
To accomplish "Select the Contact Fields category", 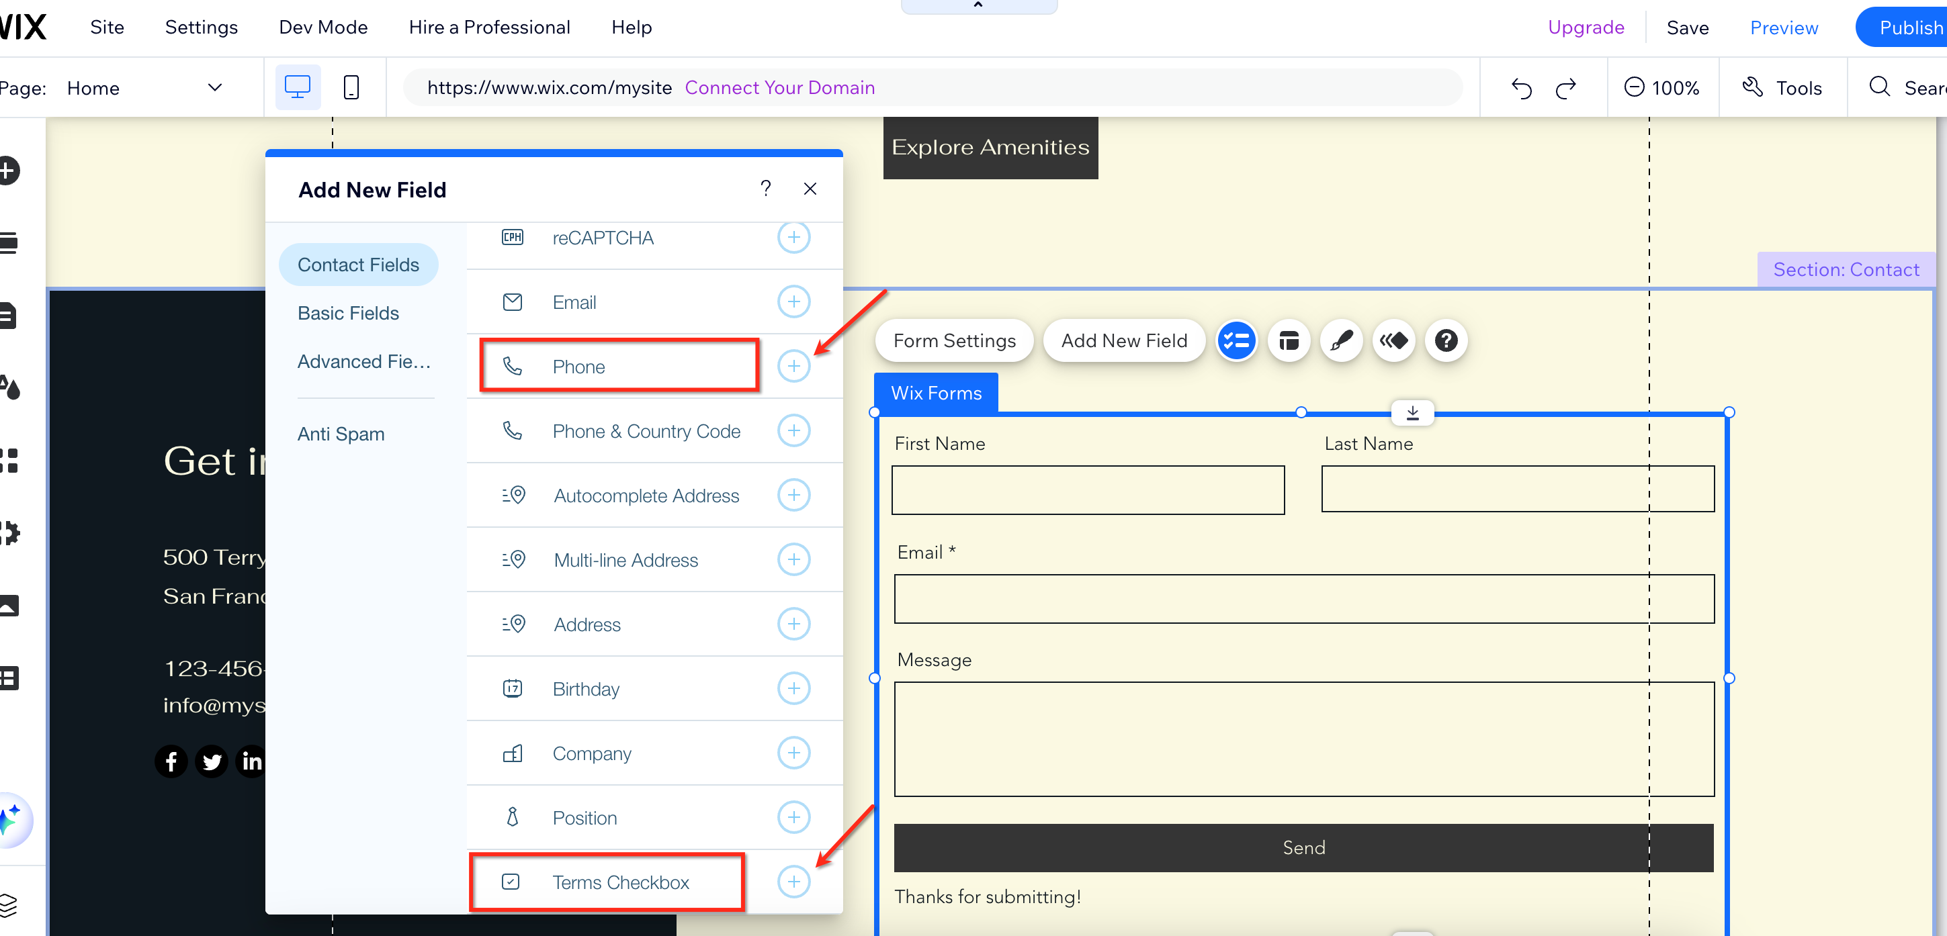I will pos(358,265).
